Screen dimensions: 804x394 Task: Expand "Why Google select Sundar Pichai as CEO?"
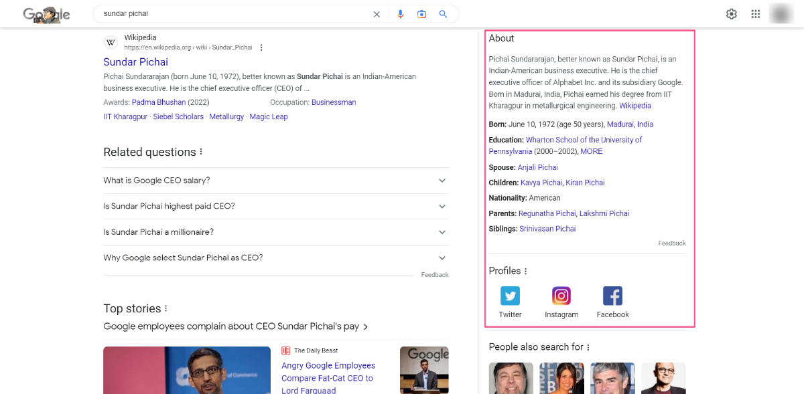275,258
